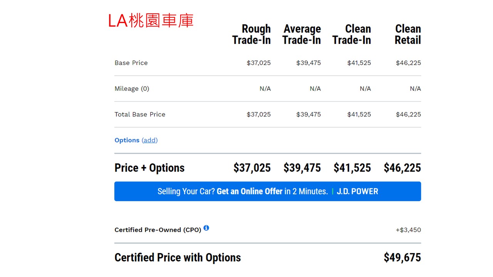
Task: Click the +$3,450 CPO adjustment value
Action: tap(408, 230)
